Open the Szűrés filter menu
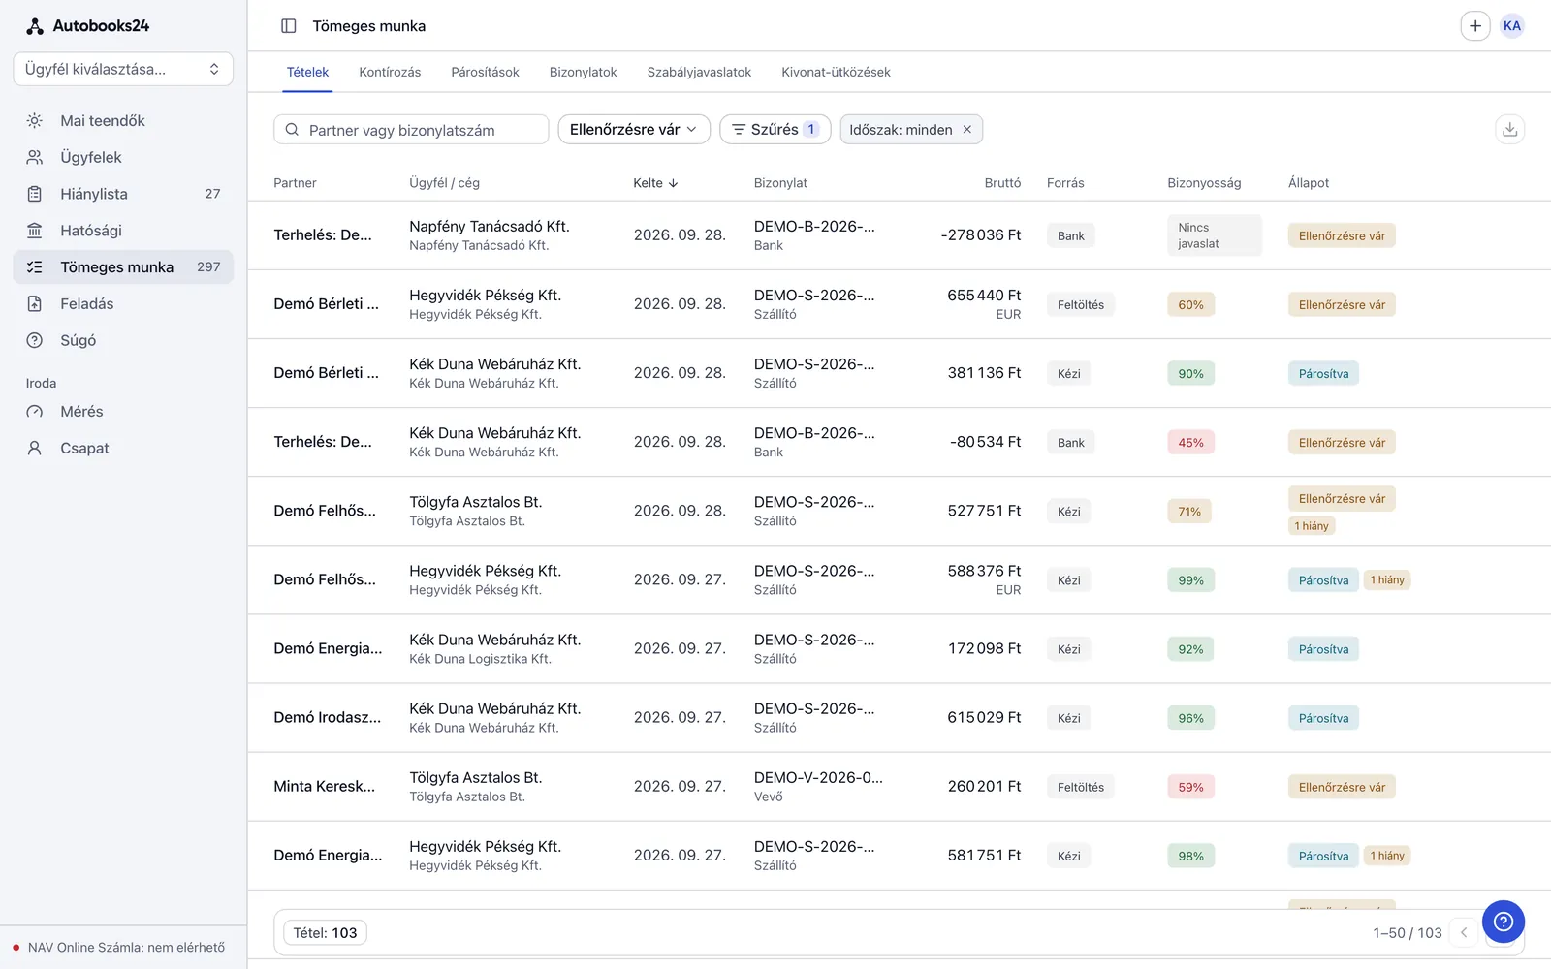The width and height of the screenshot is (1551, 969). coord(775,129)
